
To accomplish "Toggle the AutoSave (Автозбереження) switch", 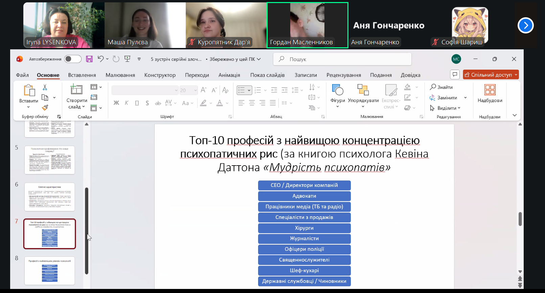I will click(73, 59).
